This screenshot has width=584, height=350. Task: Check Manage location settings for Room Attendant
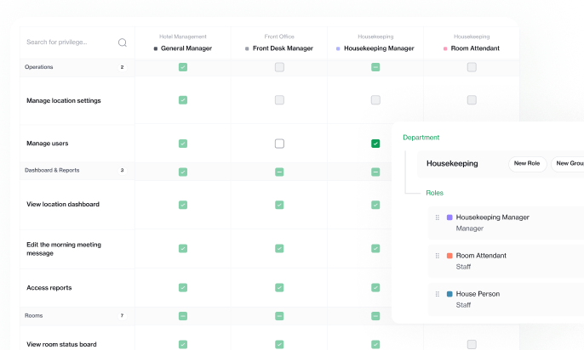(x=472, y=100)
